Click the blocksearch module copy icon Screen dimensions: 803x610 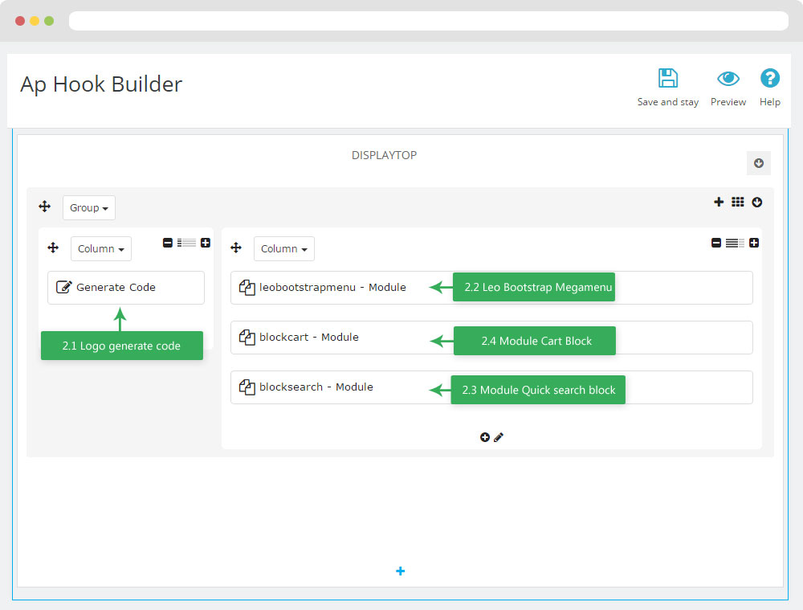click(x=247, y=387)
